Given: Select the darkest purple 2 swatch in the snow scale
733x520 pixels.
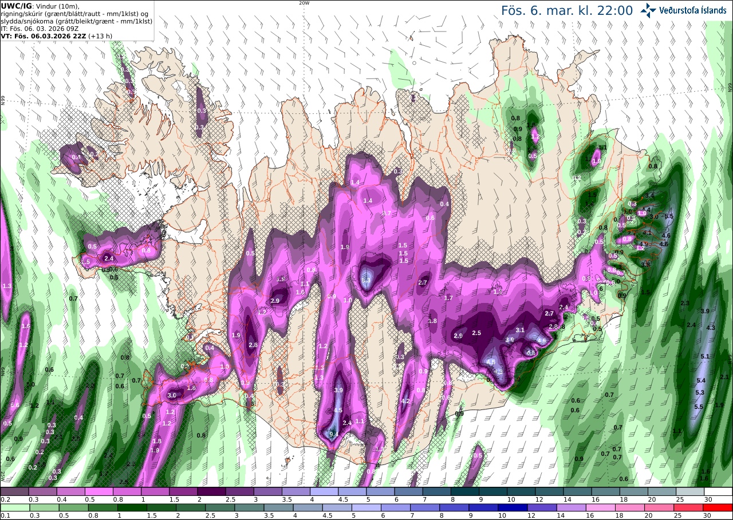Looking at the screenshot, I should (211, 491).
